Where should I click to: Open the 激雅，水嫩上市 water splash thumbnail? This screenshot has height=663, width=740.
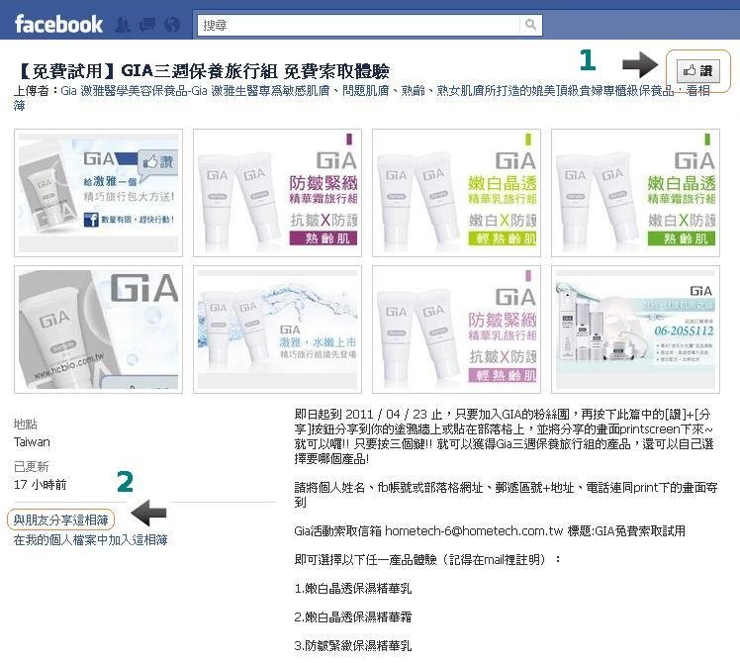pyautogui.click(x=277, y=330)
